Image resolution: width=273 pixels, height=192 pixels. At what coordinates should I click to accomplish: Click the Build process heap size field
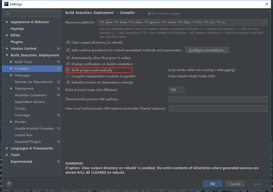[176, 90]
